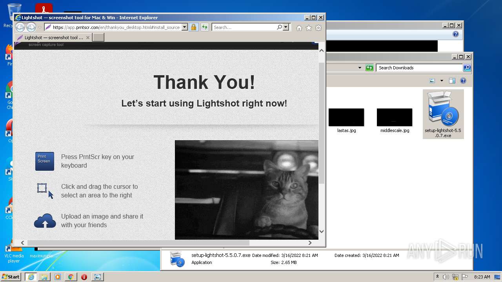Click the Action Center flag tray icon
The image size is (502, 282).
click(465, 277)
